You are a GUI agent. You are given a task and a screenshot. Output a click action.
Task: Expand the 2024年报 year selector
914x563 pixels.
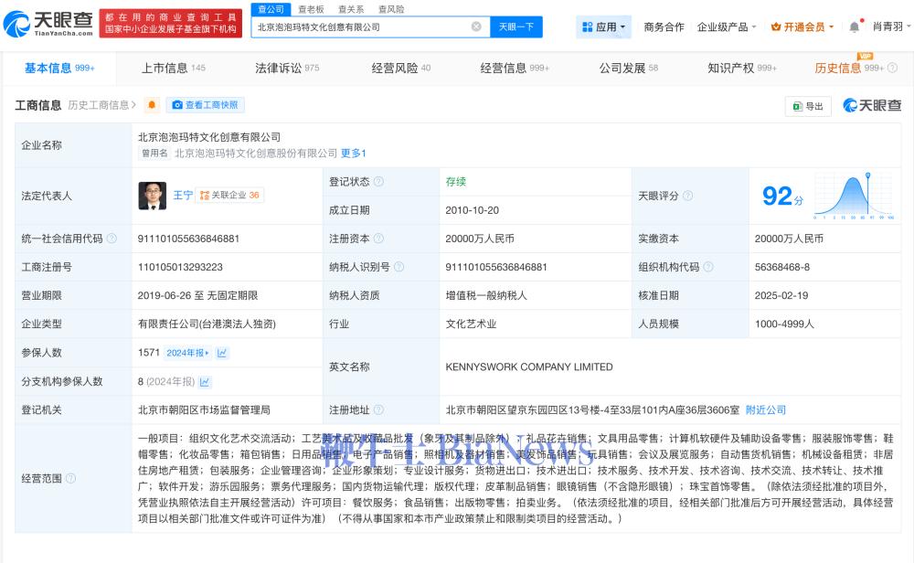[x=187, y=353]
